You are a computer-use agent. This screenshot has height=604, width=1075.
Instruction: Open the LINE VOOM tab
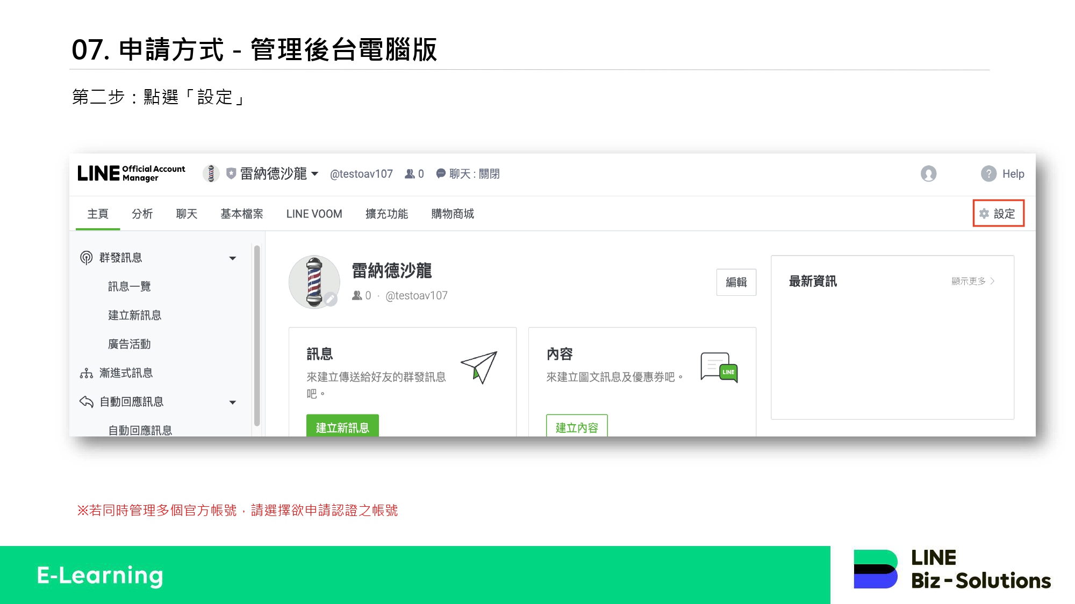pos(314,214)
